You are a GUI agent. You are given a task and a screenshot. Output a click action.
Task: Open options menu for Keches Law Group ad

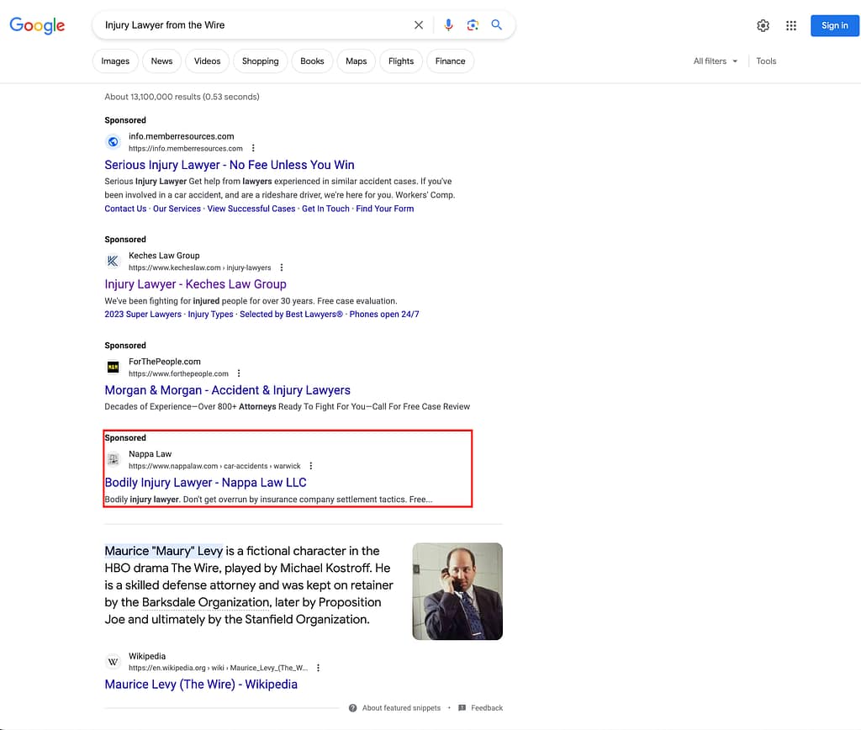[x=282, y=267]
